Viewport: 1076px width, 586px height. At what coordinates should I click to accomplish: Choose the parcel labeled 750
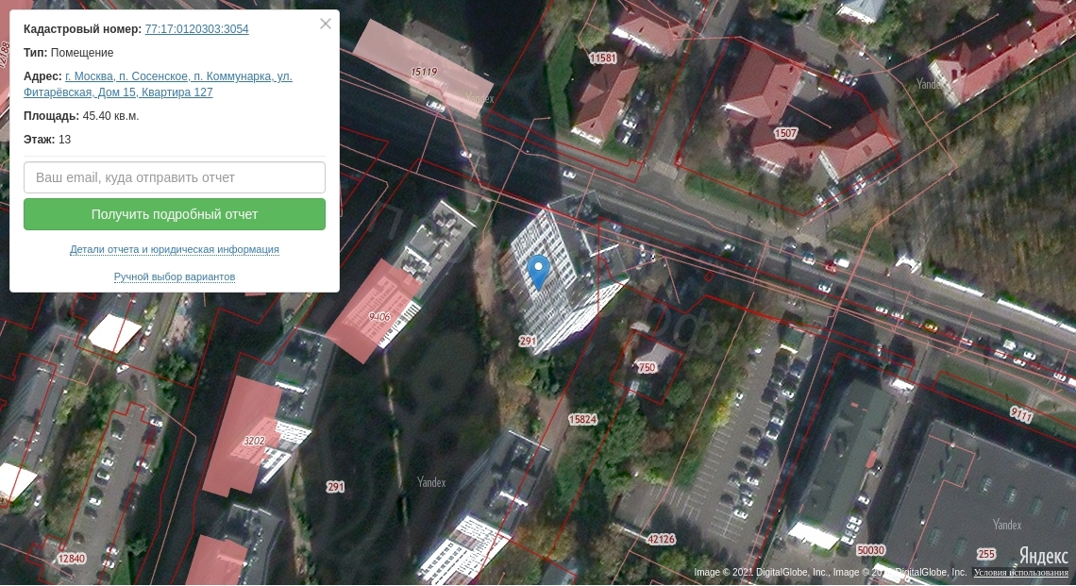(x=647, y=368)
